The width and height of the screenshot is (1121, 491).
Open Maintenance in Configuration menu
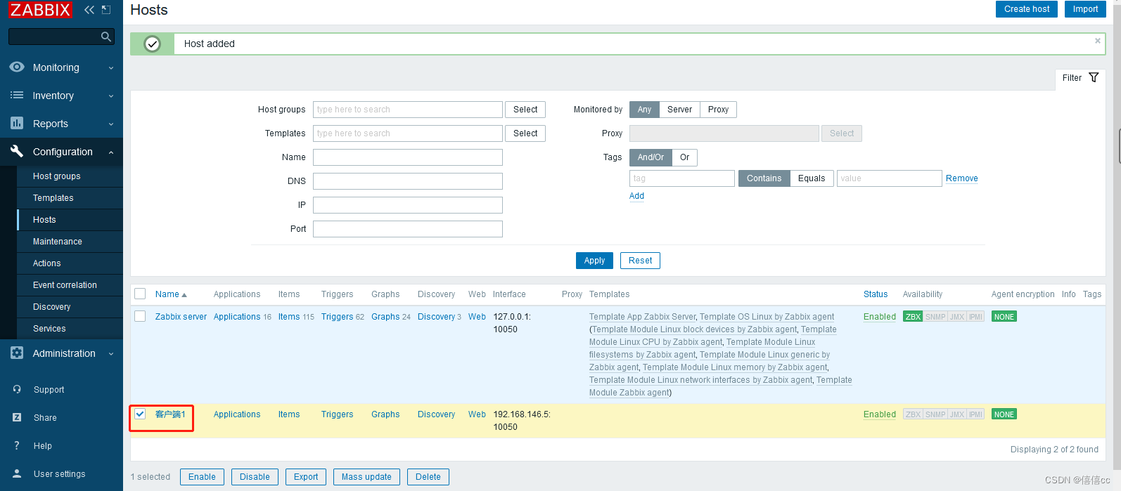[57, 242]
